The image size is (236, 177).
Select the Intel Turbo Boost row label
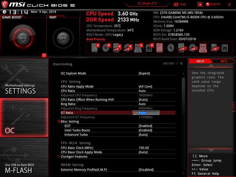pos(77,130)
